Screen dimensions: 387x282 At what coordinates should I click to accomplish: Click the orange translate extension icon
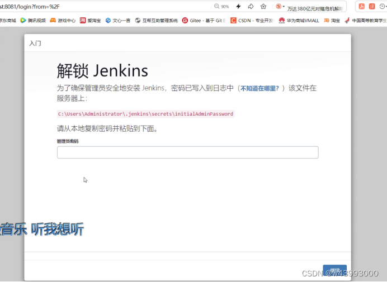pyautogui.click(x=372, y=6)
